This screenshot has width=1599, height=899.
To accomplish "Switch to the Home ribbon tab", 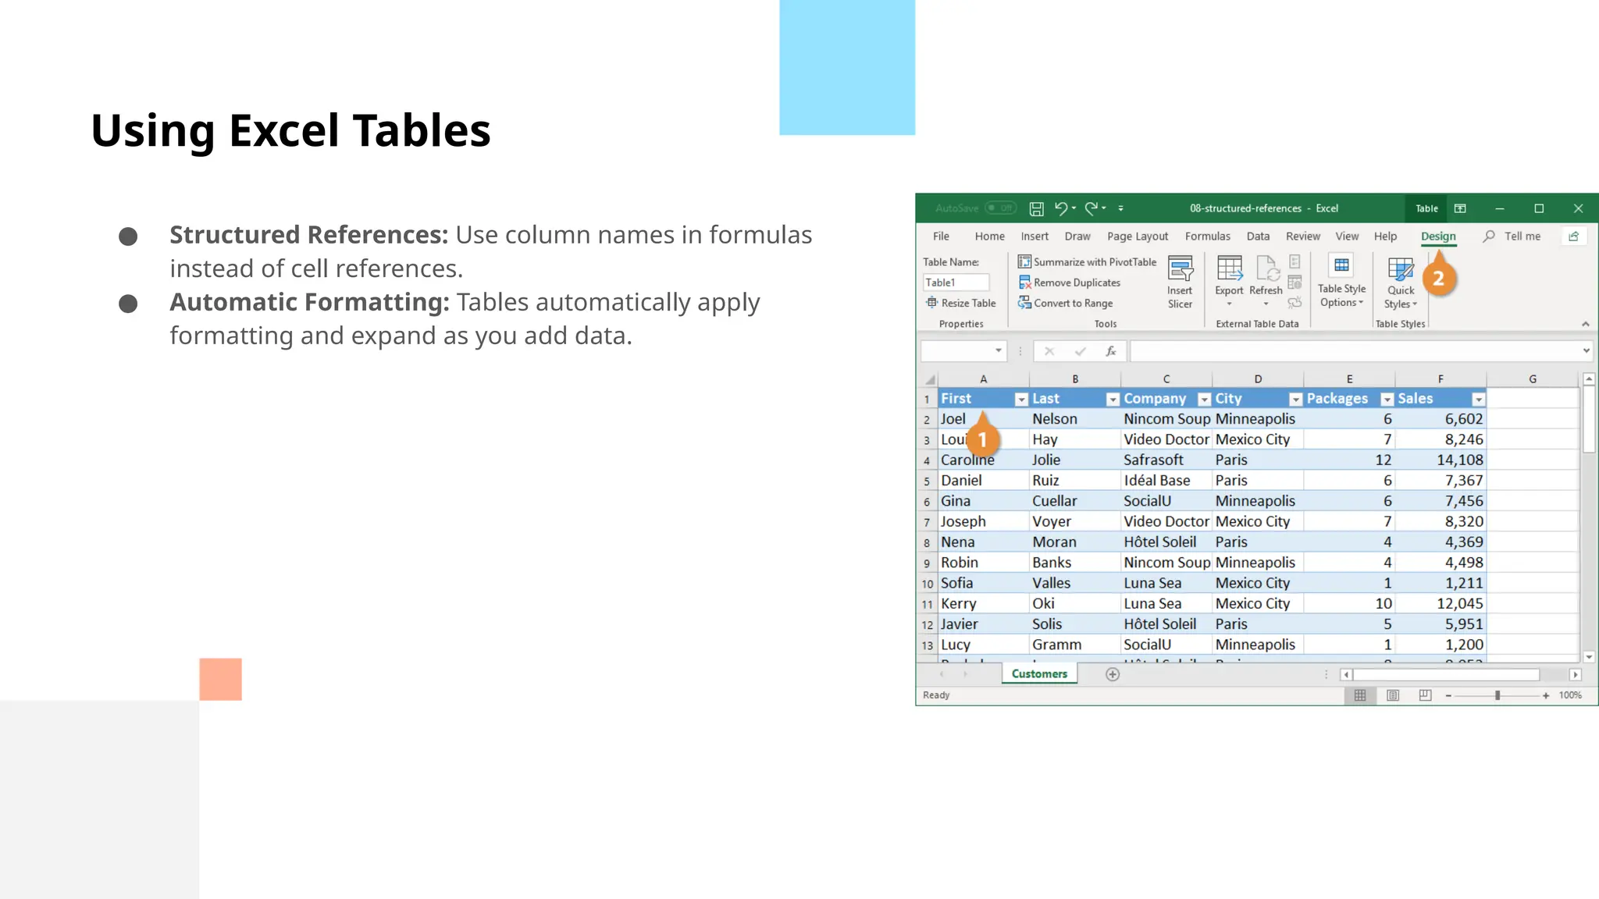I will [x=989, y=236].
